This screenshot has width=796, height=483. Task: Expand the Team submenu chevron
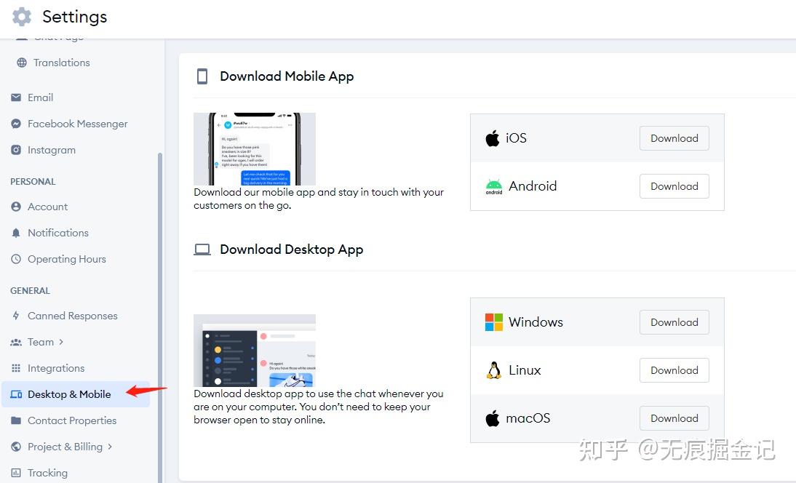[x=61, y=342]
